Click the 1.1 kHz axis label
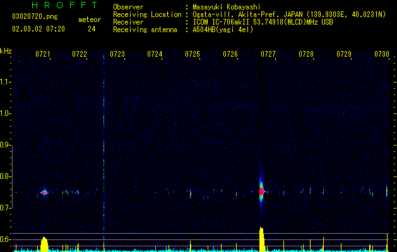 tap(5, 82)
